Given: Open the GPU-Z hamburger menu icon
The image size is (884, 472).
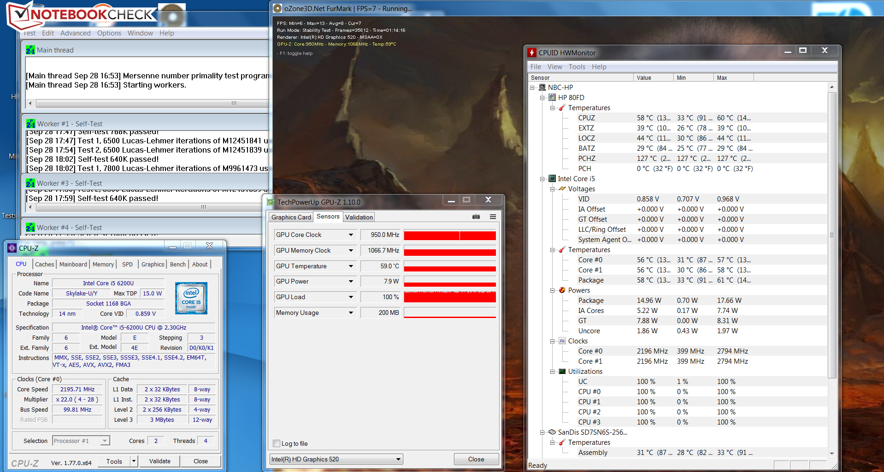Looking at the screenshot, I should pyautogui.click(x=493, y=217).
